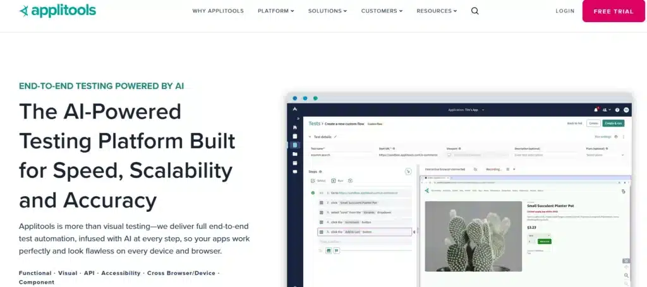Click the notification bell in the app preview
Image resolution: width=647 pixels, height=287 pixels.
(x=596, y=110)
